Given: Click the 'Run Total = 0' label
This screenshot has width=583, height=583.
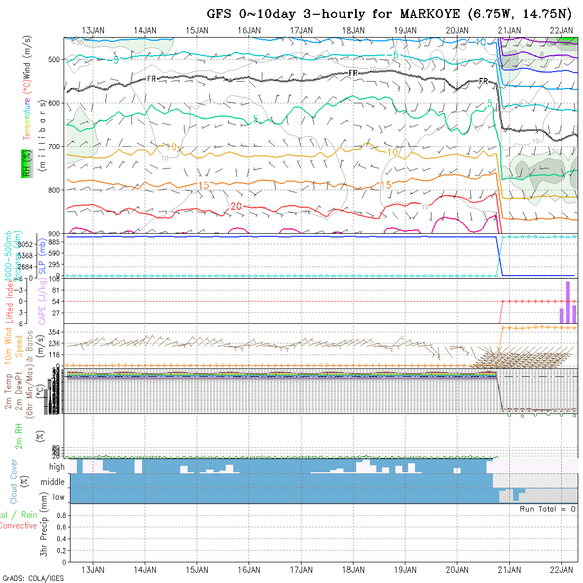Looking at the screenshot, I should 547,509.
